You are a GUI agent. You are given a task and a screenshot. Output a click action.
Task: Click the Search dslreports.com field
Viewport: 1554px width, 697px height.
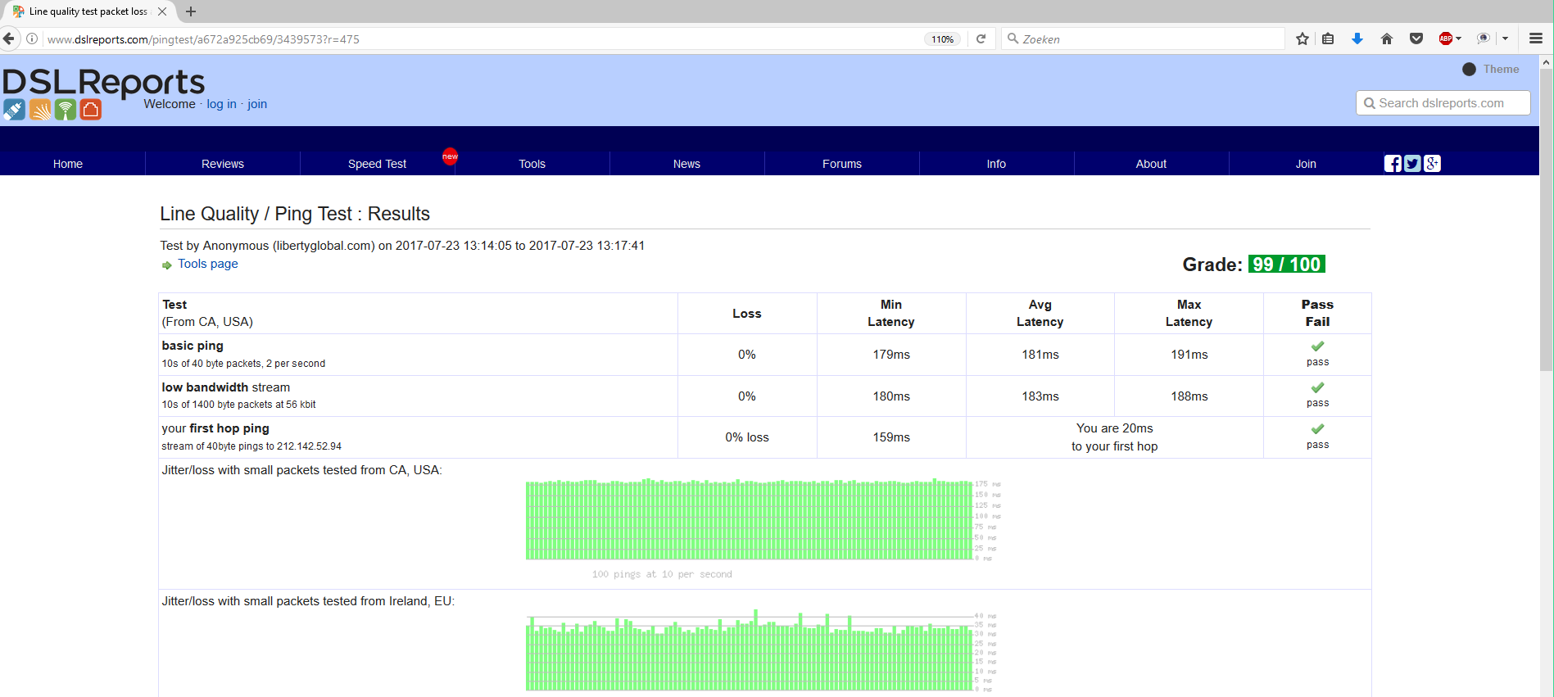[x=1443, y=103]
